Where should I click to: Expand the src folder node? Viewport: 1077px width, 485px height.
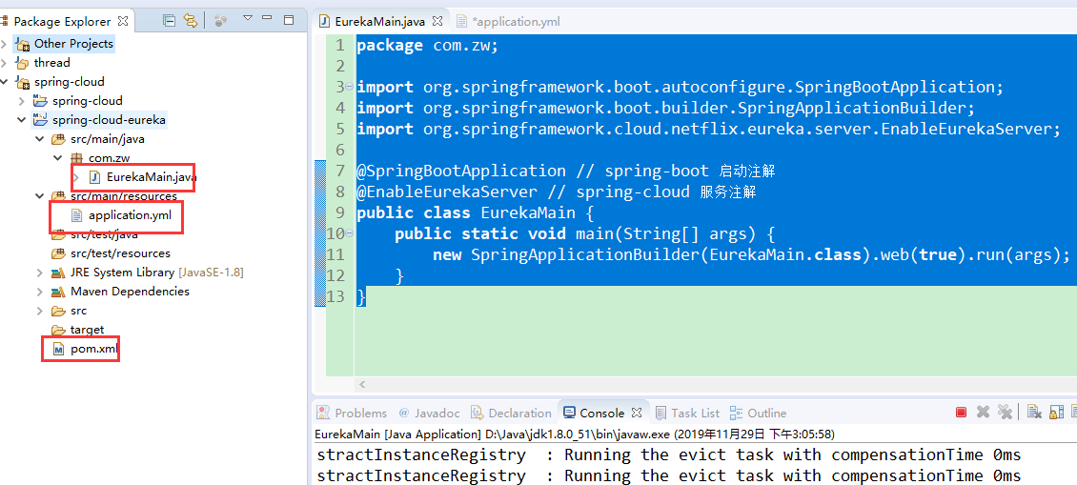click(40, 312)
